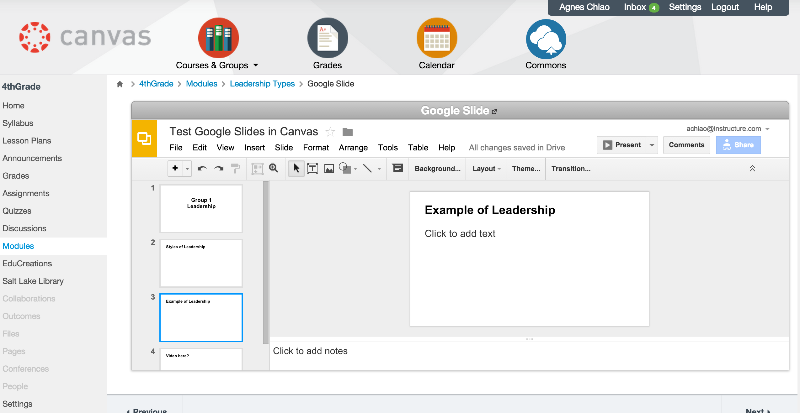The height and width of the screenshot is (413, 800).
Task: Expand the line tool dropdown arrow
Action: [379, 169]
